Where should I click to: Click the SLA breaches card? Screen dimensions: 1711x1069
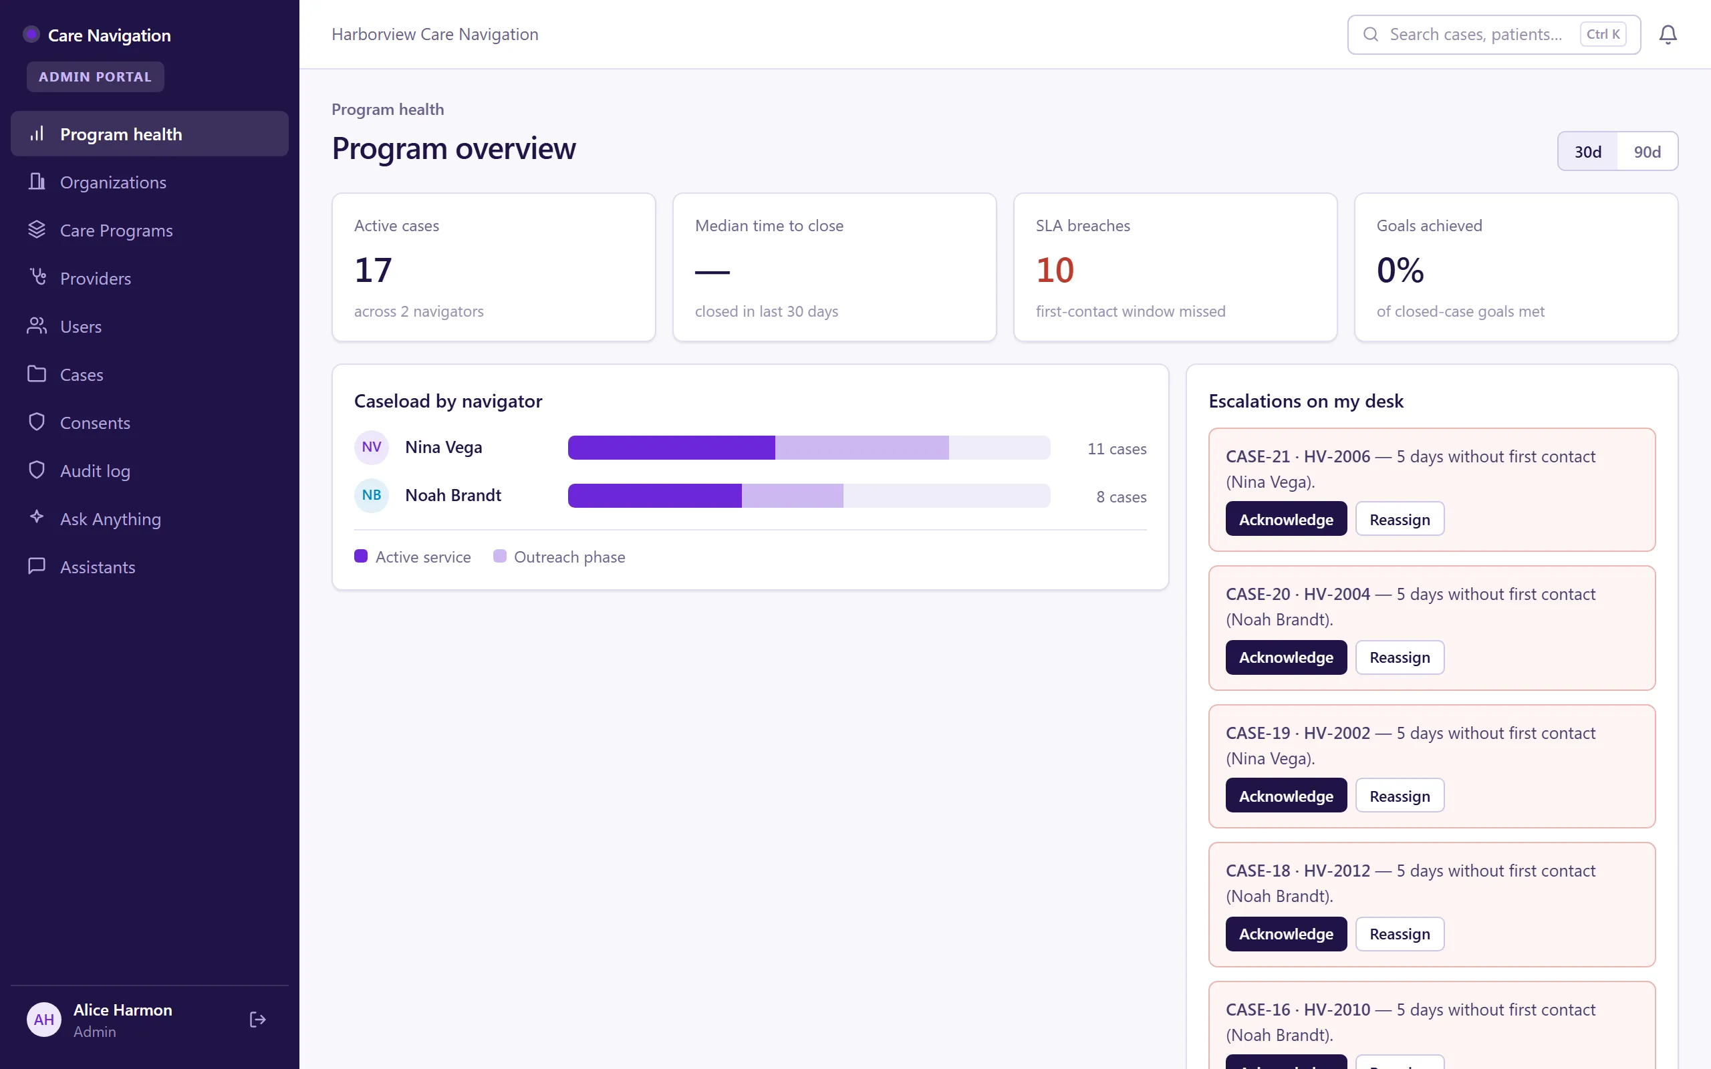coord(1175,267)
